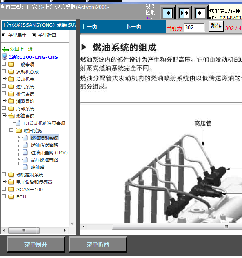Click the 燃油传送管路 document icon
Screen dimensions: 242x258
(x=25, y=145)
